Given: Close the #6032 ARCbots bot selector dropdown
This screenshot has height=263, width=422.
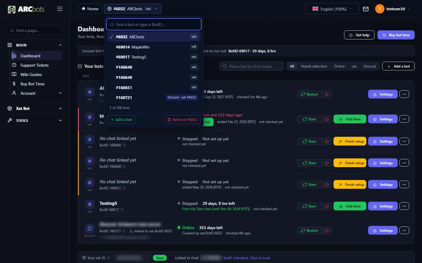Looking at the screenshot, I should tap(133, 9).
